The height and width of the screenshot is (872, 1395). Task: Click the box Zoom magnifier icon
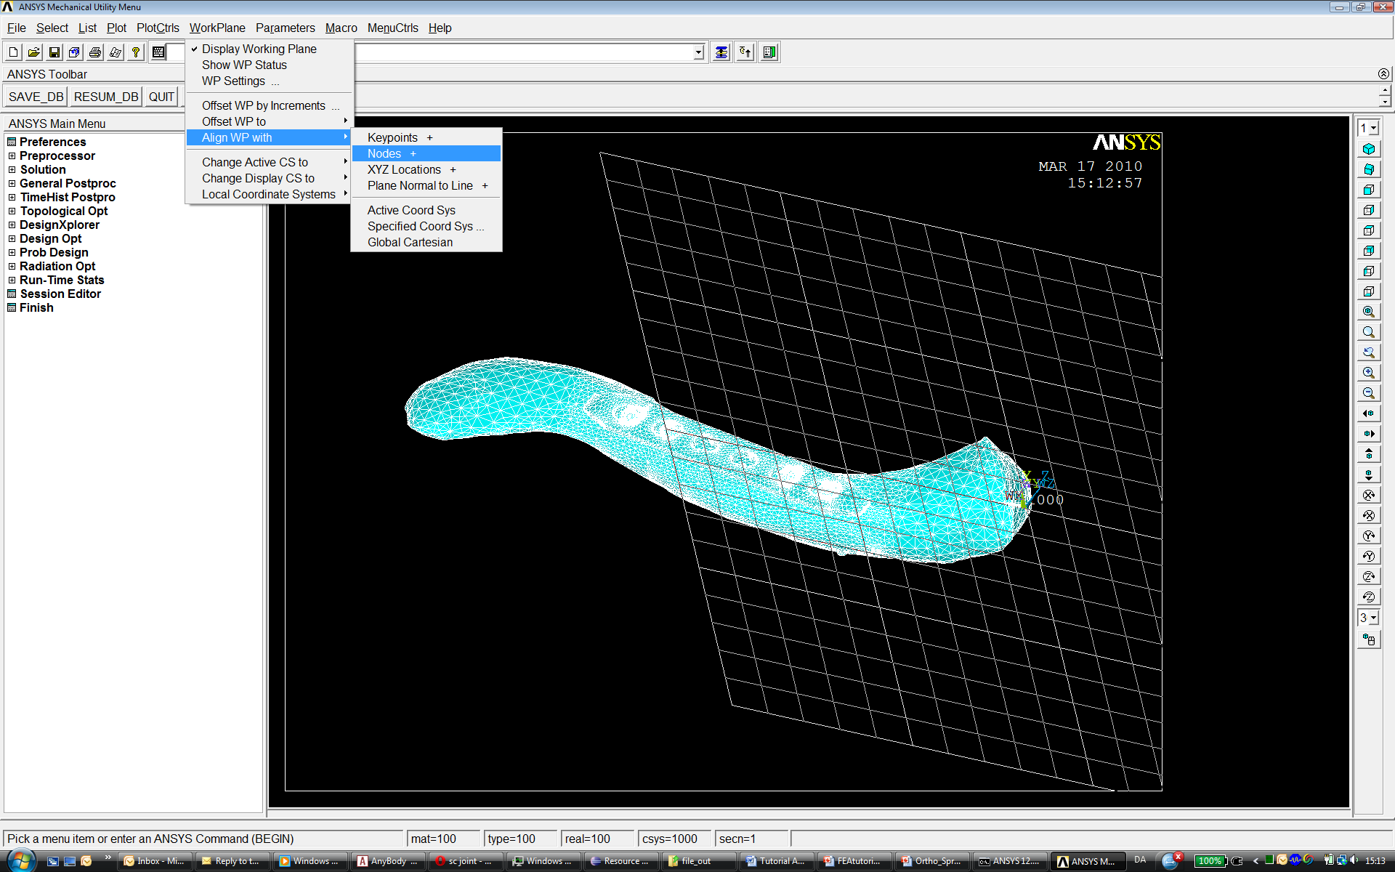(1369, 332)
